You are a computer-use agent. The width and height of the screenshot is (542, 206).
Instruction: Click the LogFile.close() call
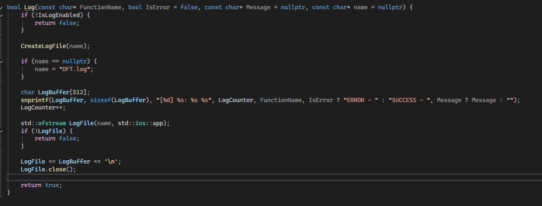pos(48,169)
